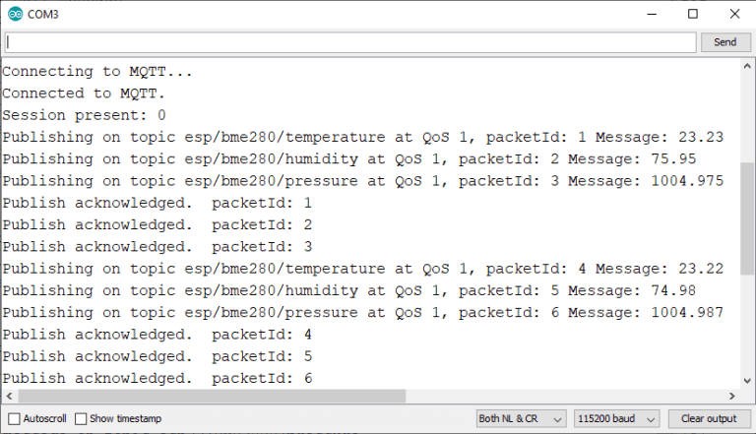Image resolution: width=756 pixels, height=434 pixels.
Task: Click the right arrow of the horizontal scrollbar
Action: pyautogui.click(x=731, y=396)
